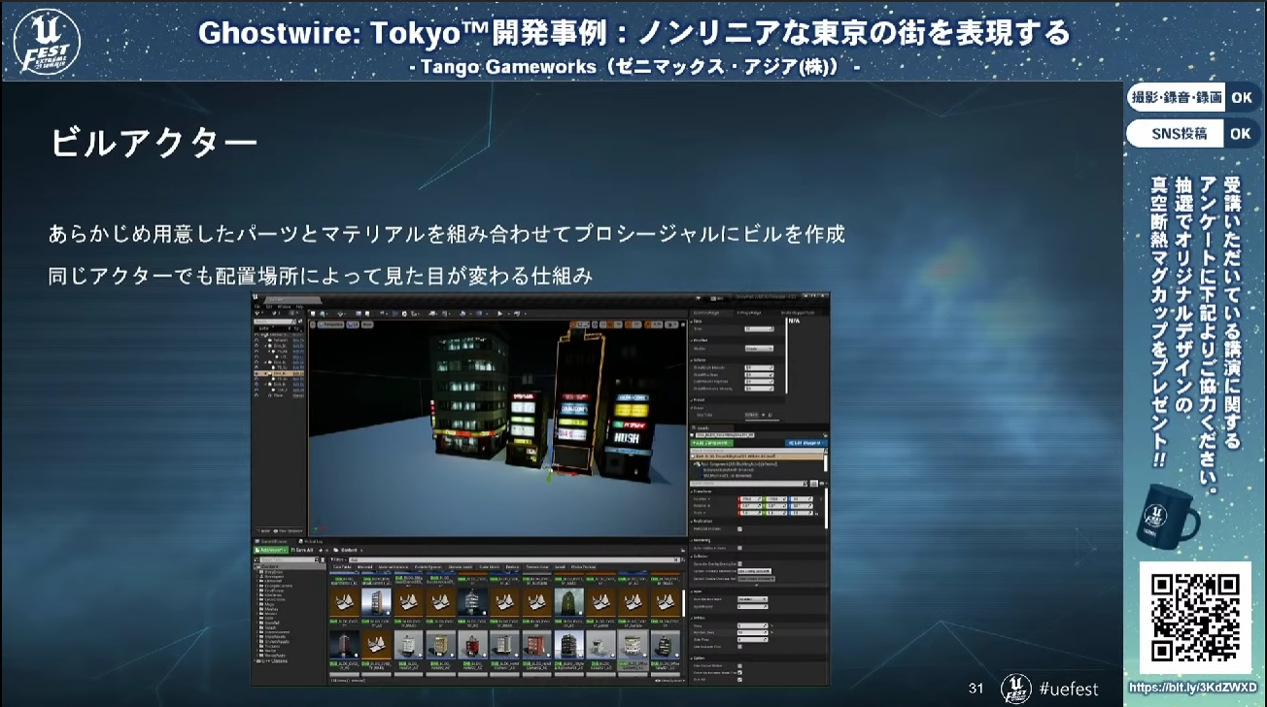The width and height of the screenshot is (1267, 707).
Task: Click the blue Edit Blueprint button
Action: (805, 443)
